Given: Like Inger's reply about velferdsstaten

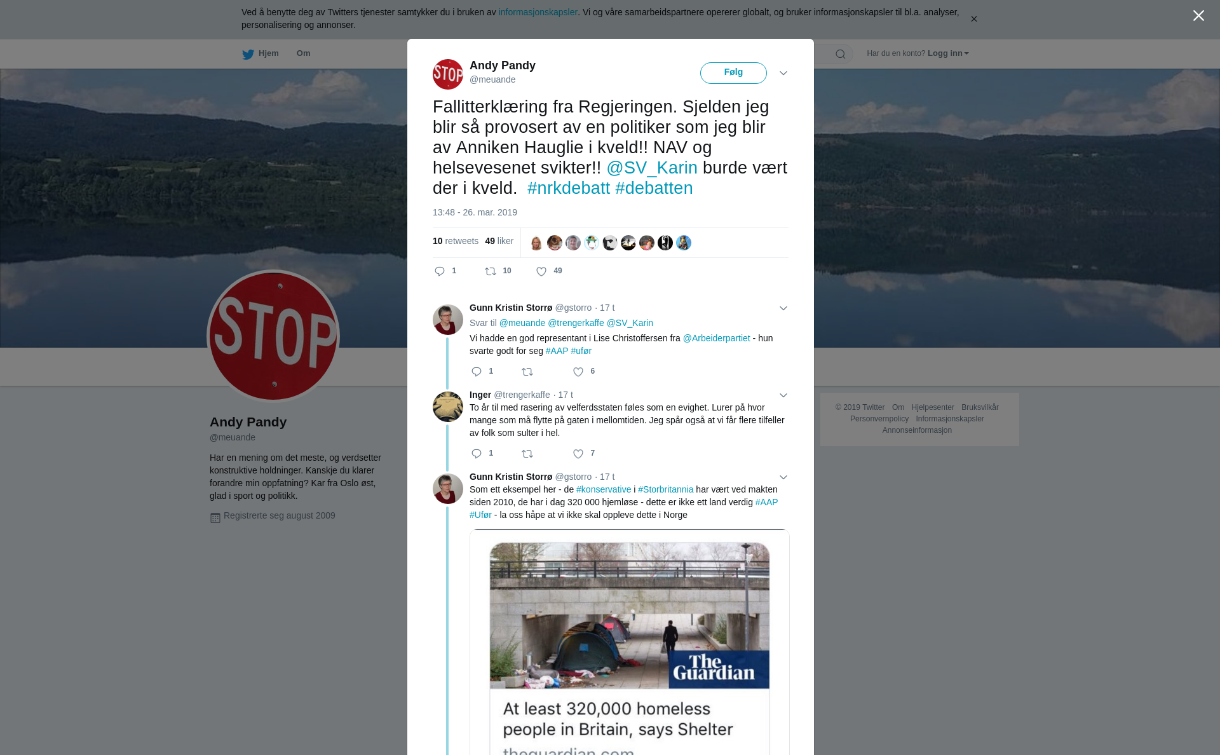Looking at the screenshot, I should pos(578,454).
